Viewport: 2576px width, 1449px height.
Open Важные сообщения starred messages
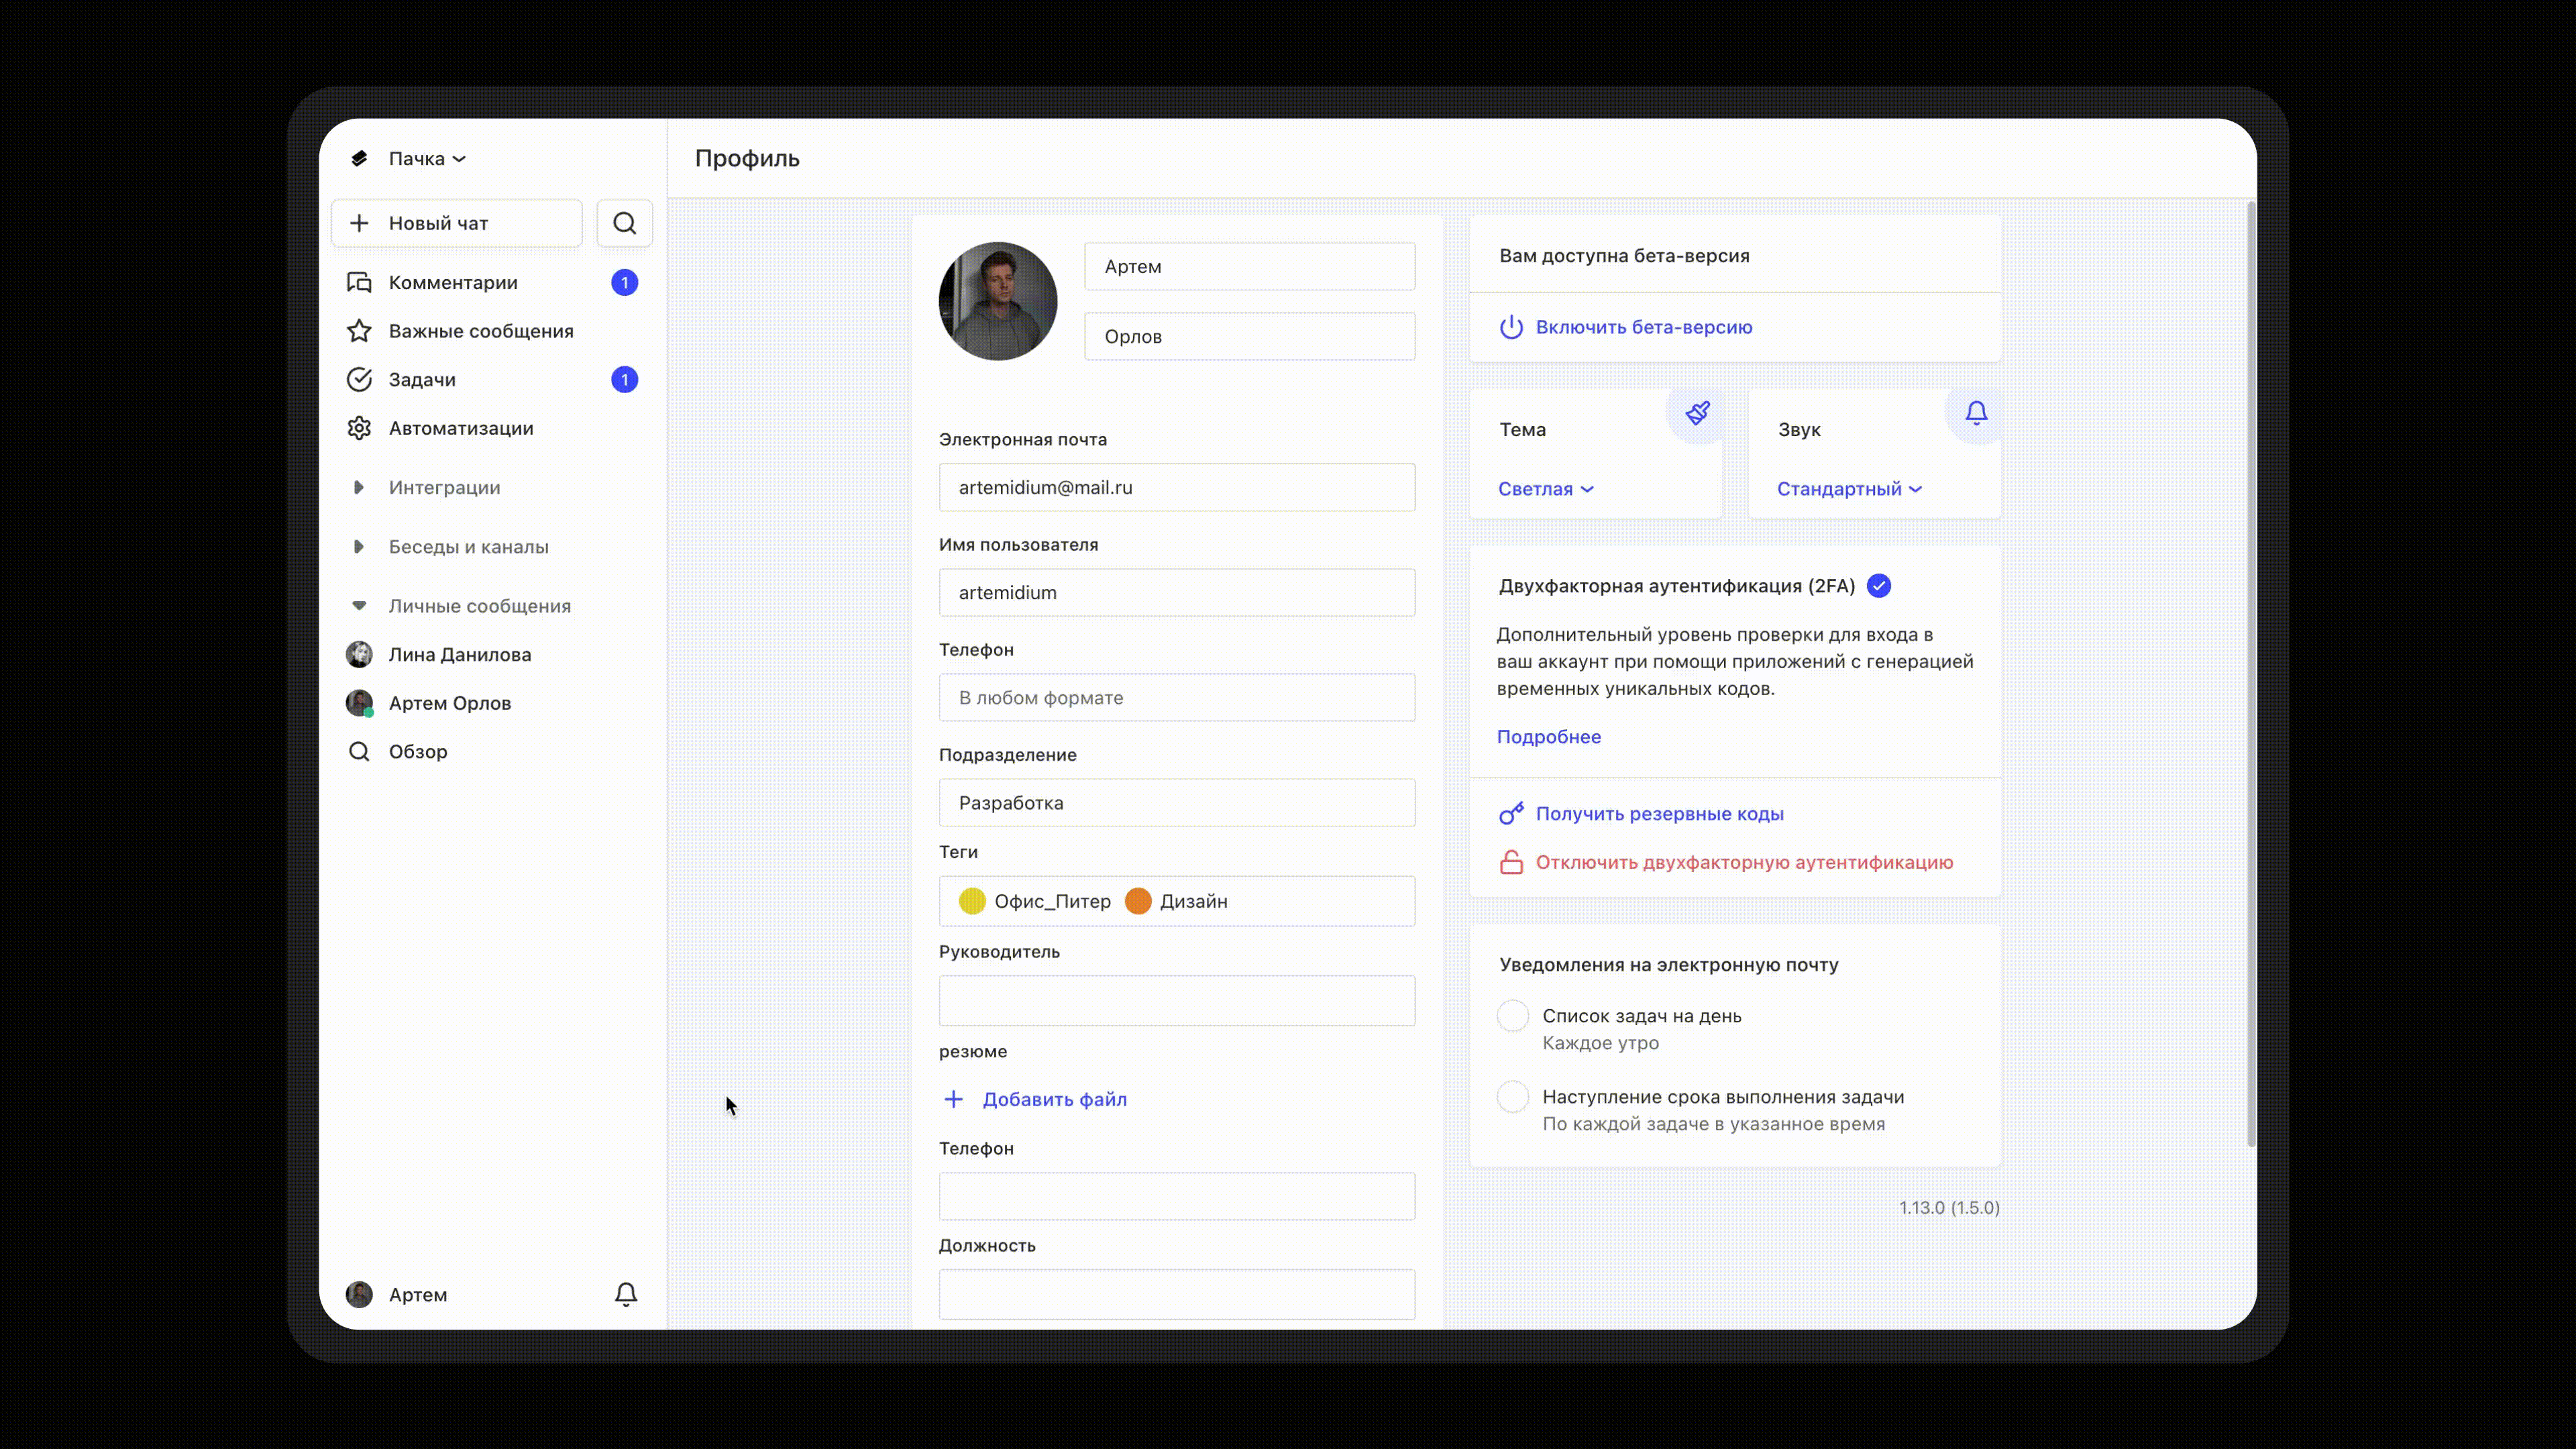pos(480,331)
